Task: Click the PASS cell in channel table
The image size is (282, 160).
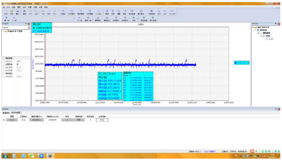Action: tap(102, 120)
